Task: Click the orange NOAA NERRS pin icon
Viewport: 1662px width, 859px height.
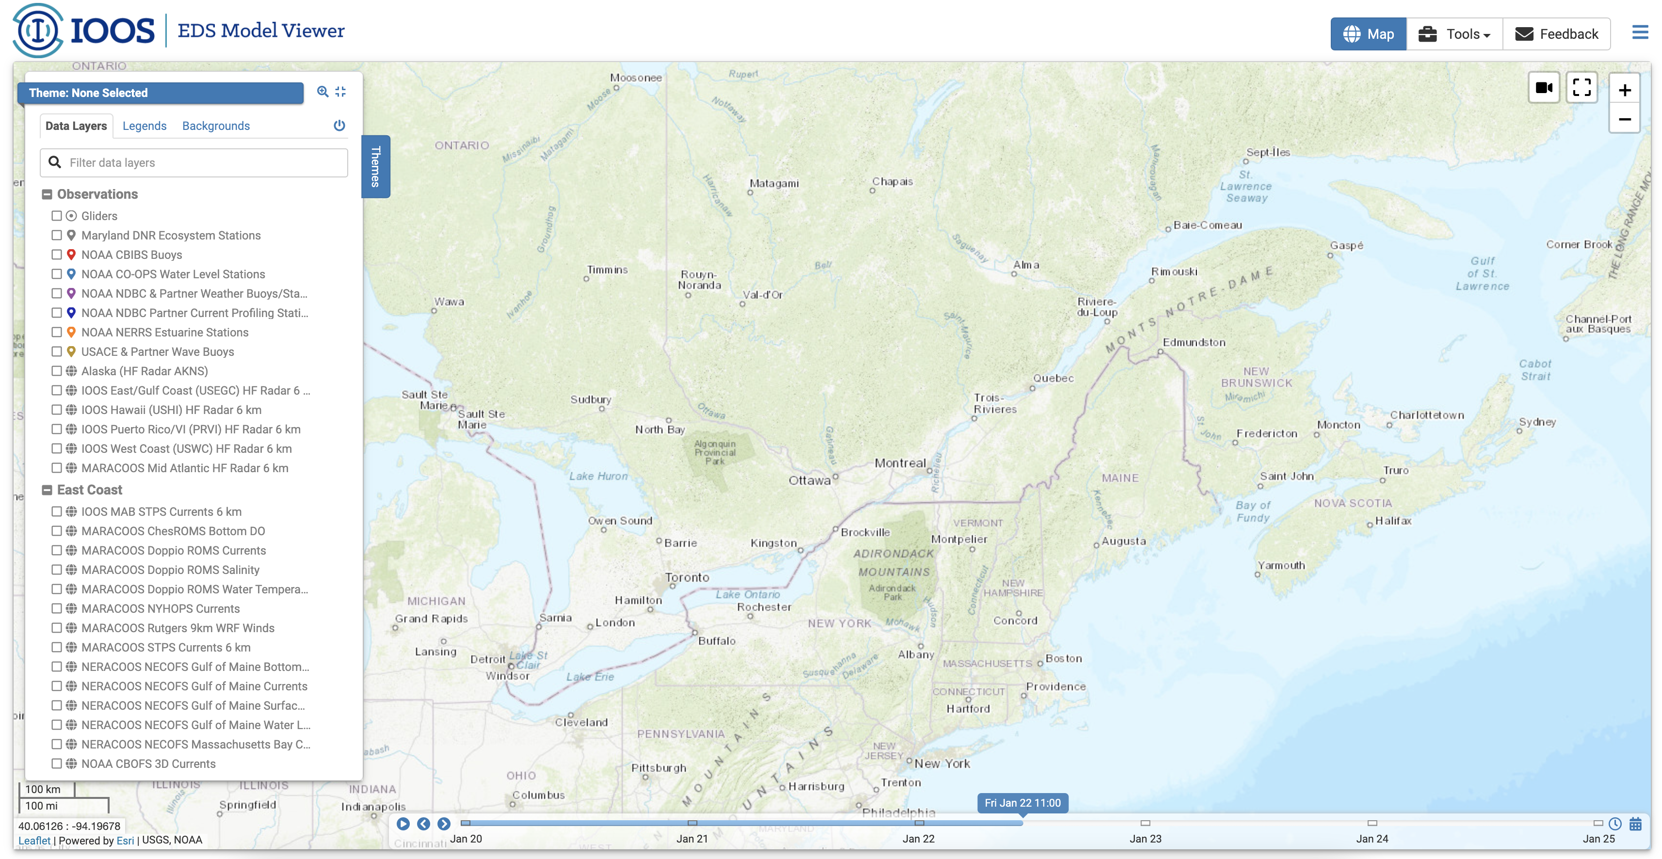Action: pos(72,332)
